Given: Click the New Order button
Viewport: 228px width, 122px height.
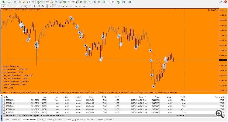Looking at the screenshot, I should (43, 2).
